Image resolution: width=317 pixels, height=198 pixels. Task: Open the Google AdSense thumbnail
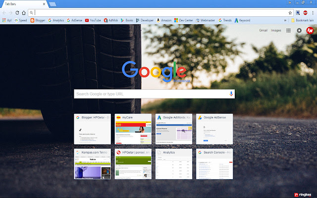pyautogui.click(x=214, y=129)
